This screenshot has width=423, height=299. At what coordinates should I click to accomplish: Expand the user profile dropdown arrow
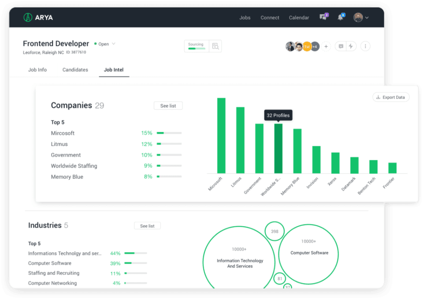[367, 18]
